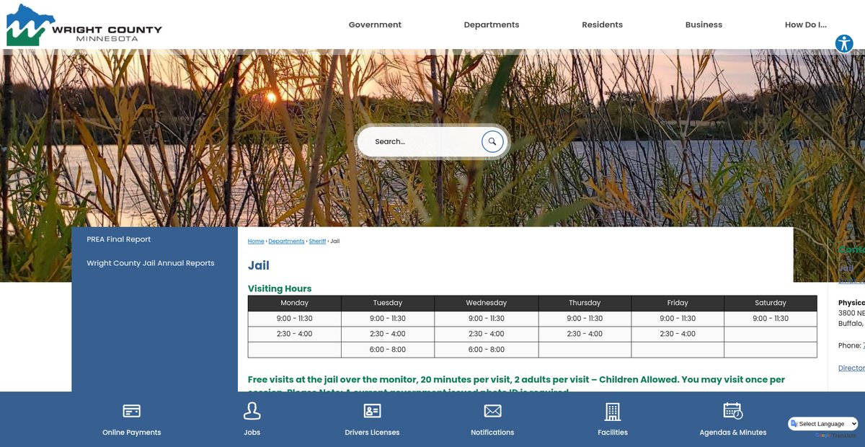Click the Agendas & Minutes calendar icon
Image resolution: width=865 pixels, height=447 pixels.
[x=732, y=411]
